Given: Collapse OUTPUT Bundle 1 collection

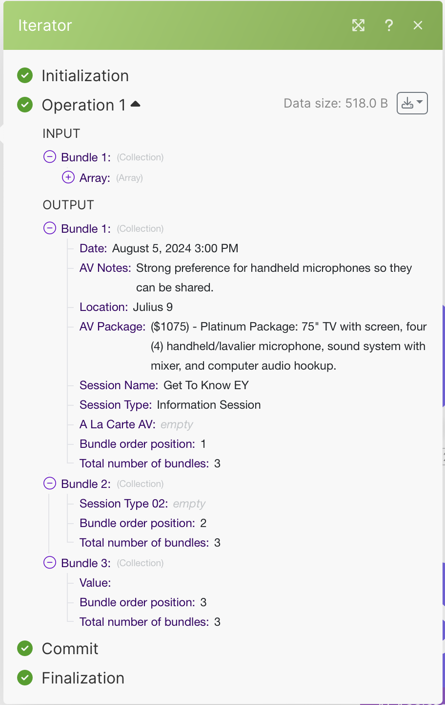Looking at the screenshot, I should [50, 228].
